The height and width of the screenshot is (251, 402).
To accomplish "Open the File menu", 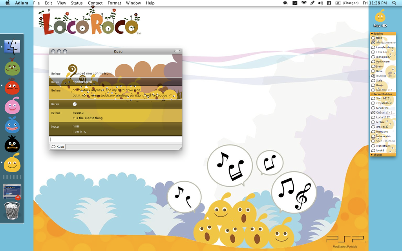I will [37, 3].
